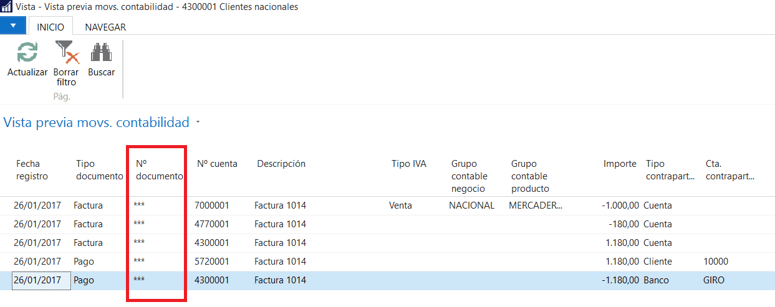Click the Cliente counterpart type cell
This screenshot has height=307, width=775.
tap(658, 262)
